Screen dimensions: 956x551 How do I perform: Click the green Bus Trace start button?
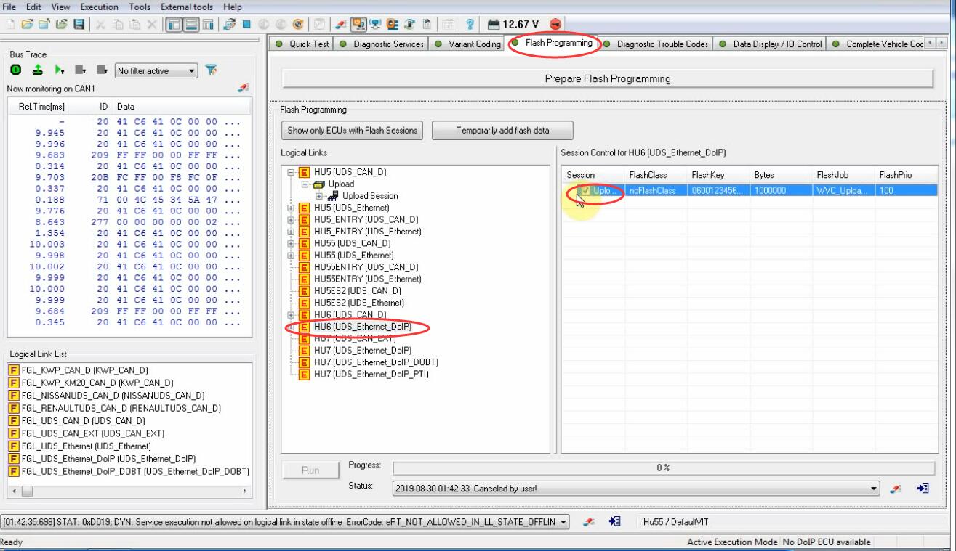(15, 70)
